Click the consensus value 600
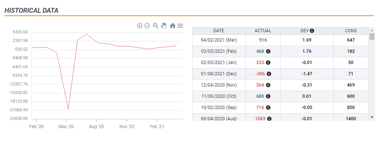Screen dimensions: 380x142 351,96
